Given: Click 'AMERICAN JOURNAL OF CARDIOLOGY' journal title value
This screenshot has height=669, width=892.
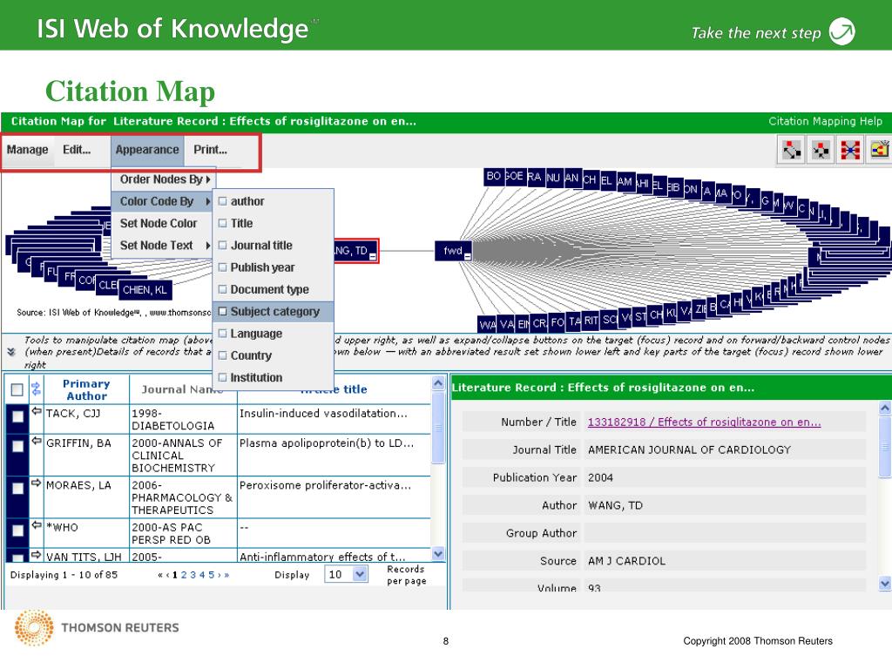Looking at the screenshot, I should (690, 450).
